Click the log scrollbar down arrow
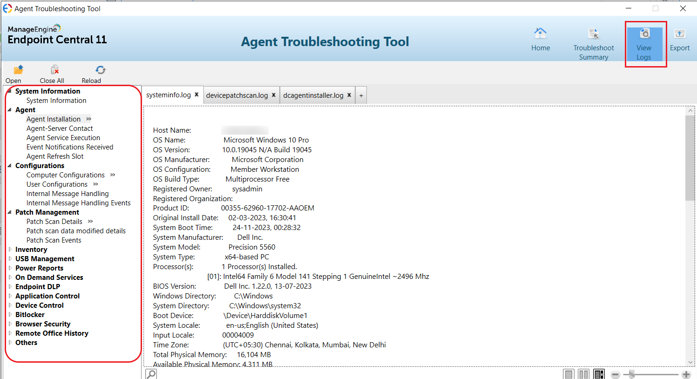Viewport: 697px width, 379px height. [x=690, y=362]
